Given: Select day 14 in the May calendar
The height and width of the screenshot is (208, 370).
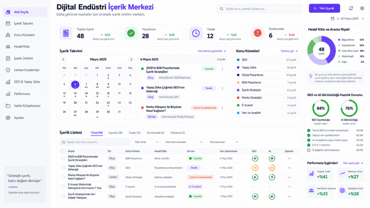Looking at the screenshot, I should click(86, 94).
